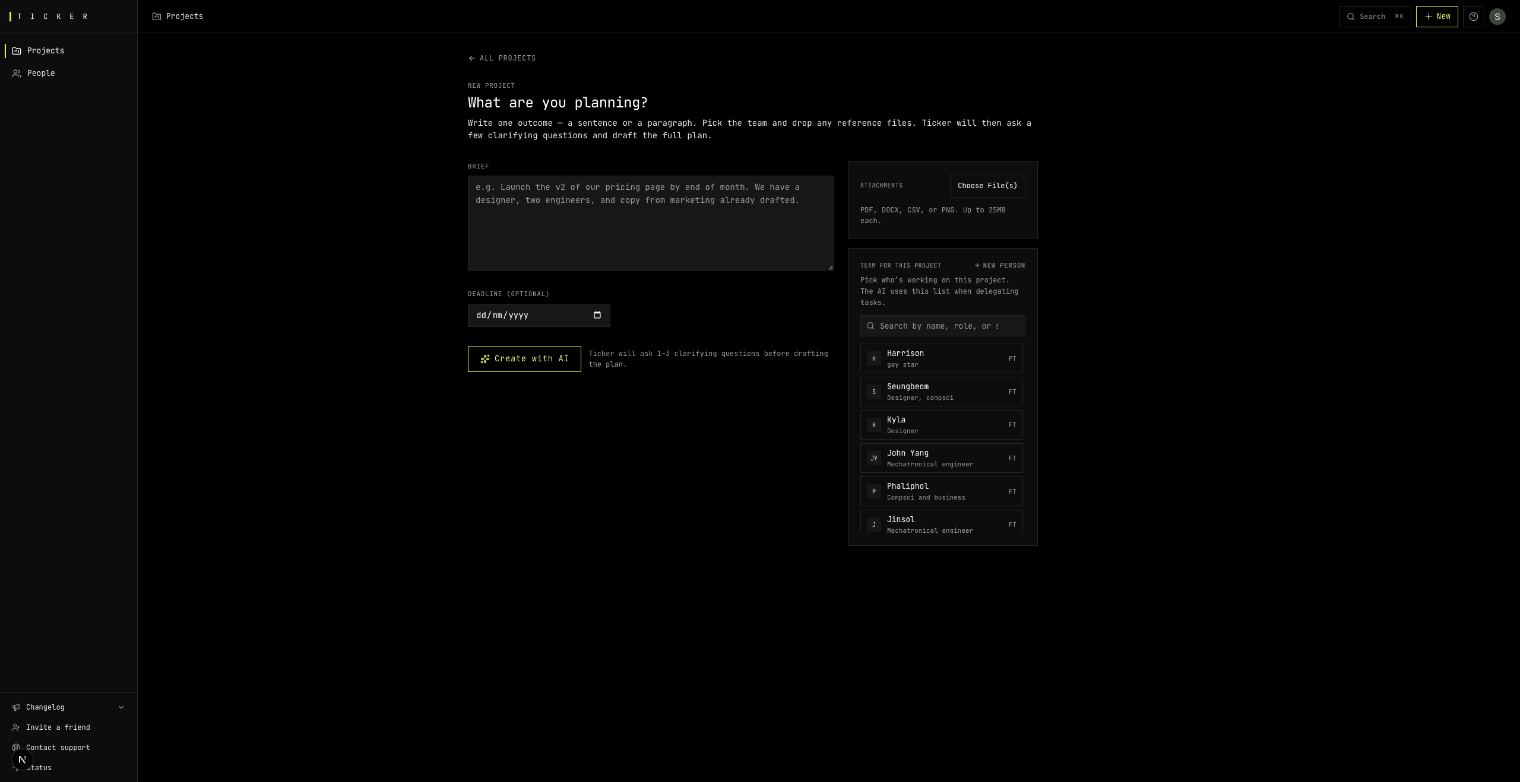1520x782 pixels.
Task: Click the TICKER logo
Action: 50,17
